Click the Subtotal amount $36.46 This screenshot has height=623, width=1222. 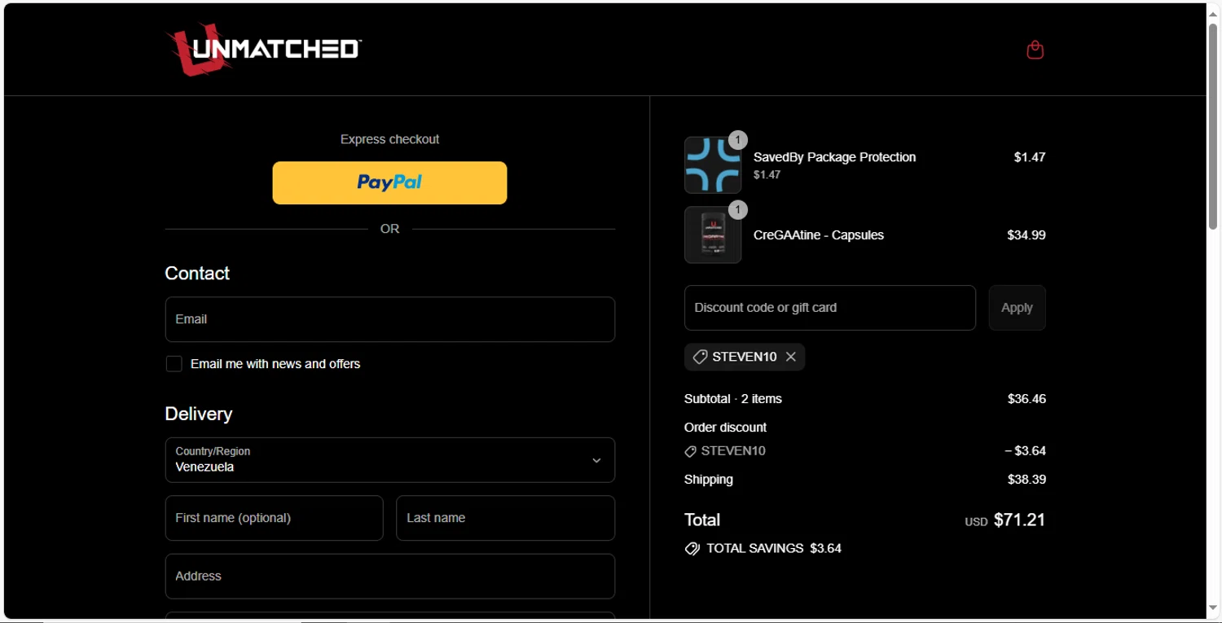(1026, 399)
